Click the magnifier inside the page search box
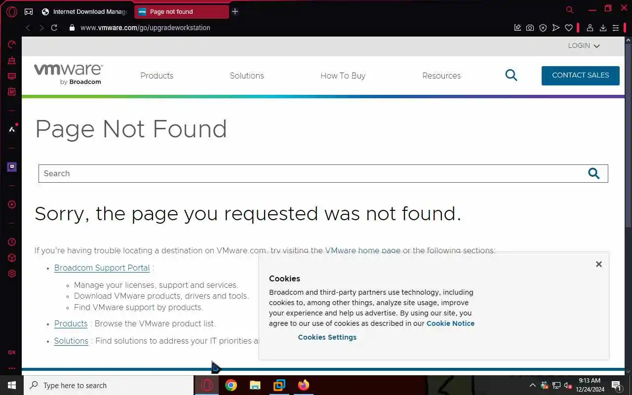Viewport: 632px width, 395px height. 593,173
